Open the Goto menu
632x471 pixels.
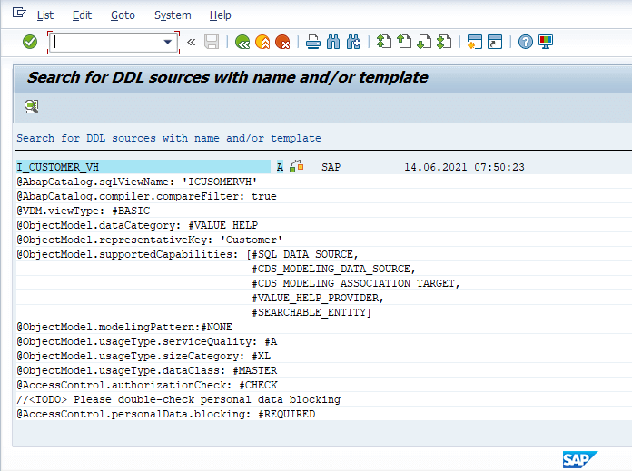tap(123, 15)
